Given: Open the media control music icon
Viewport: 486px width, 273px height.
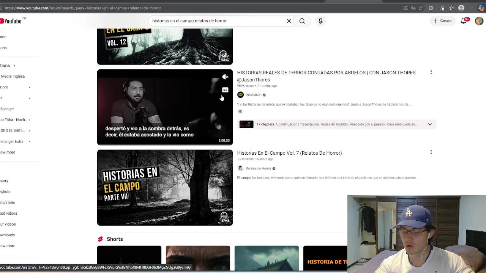Looking at the screenshot, I should [442, 8].
